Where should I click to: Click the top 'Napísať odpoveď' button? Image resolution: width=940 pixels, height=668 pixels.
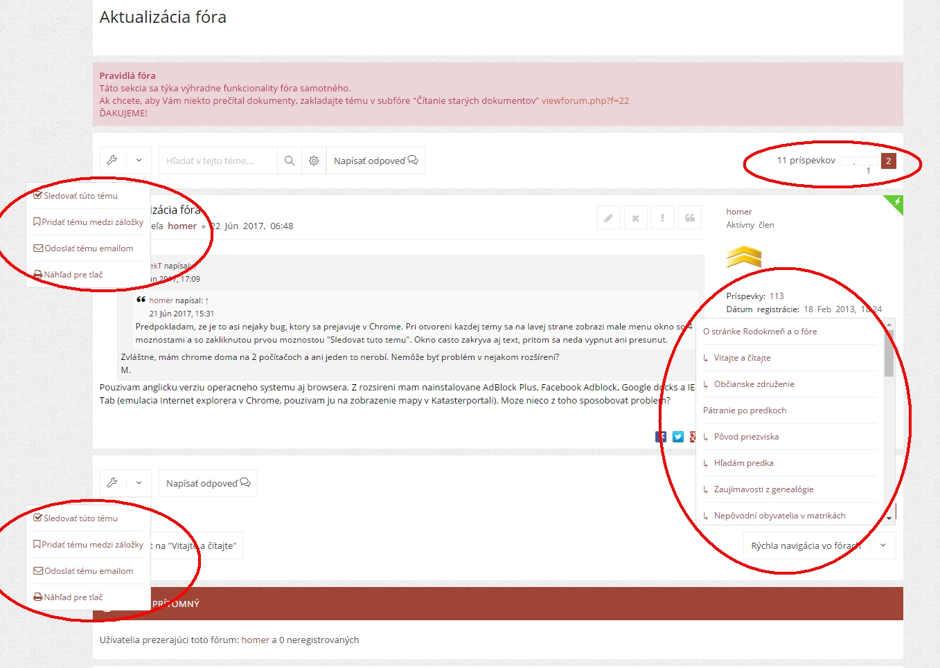pyautogui.click(x=375, y=161)
